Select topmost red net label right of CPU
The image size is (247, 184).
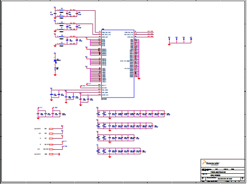point(150,31)
